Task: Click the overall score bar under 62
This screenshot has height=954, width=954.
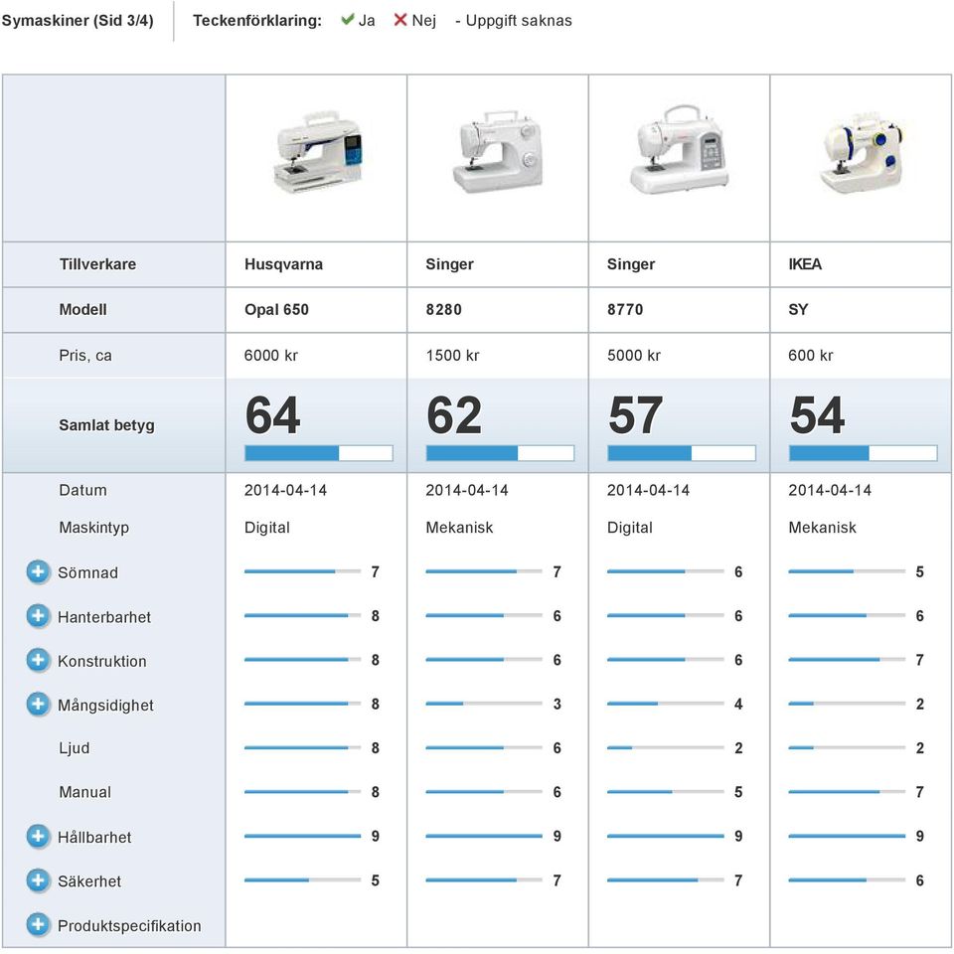Action: coord(500,453)
